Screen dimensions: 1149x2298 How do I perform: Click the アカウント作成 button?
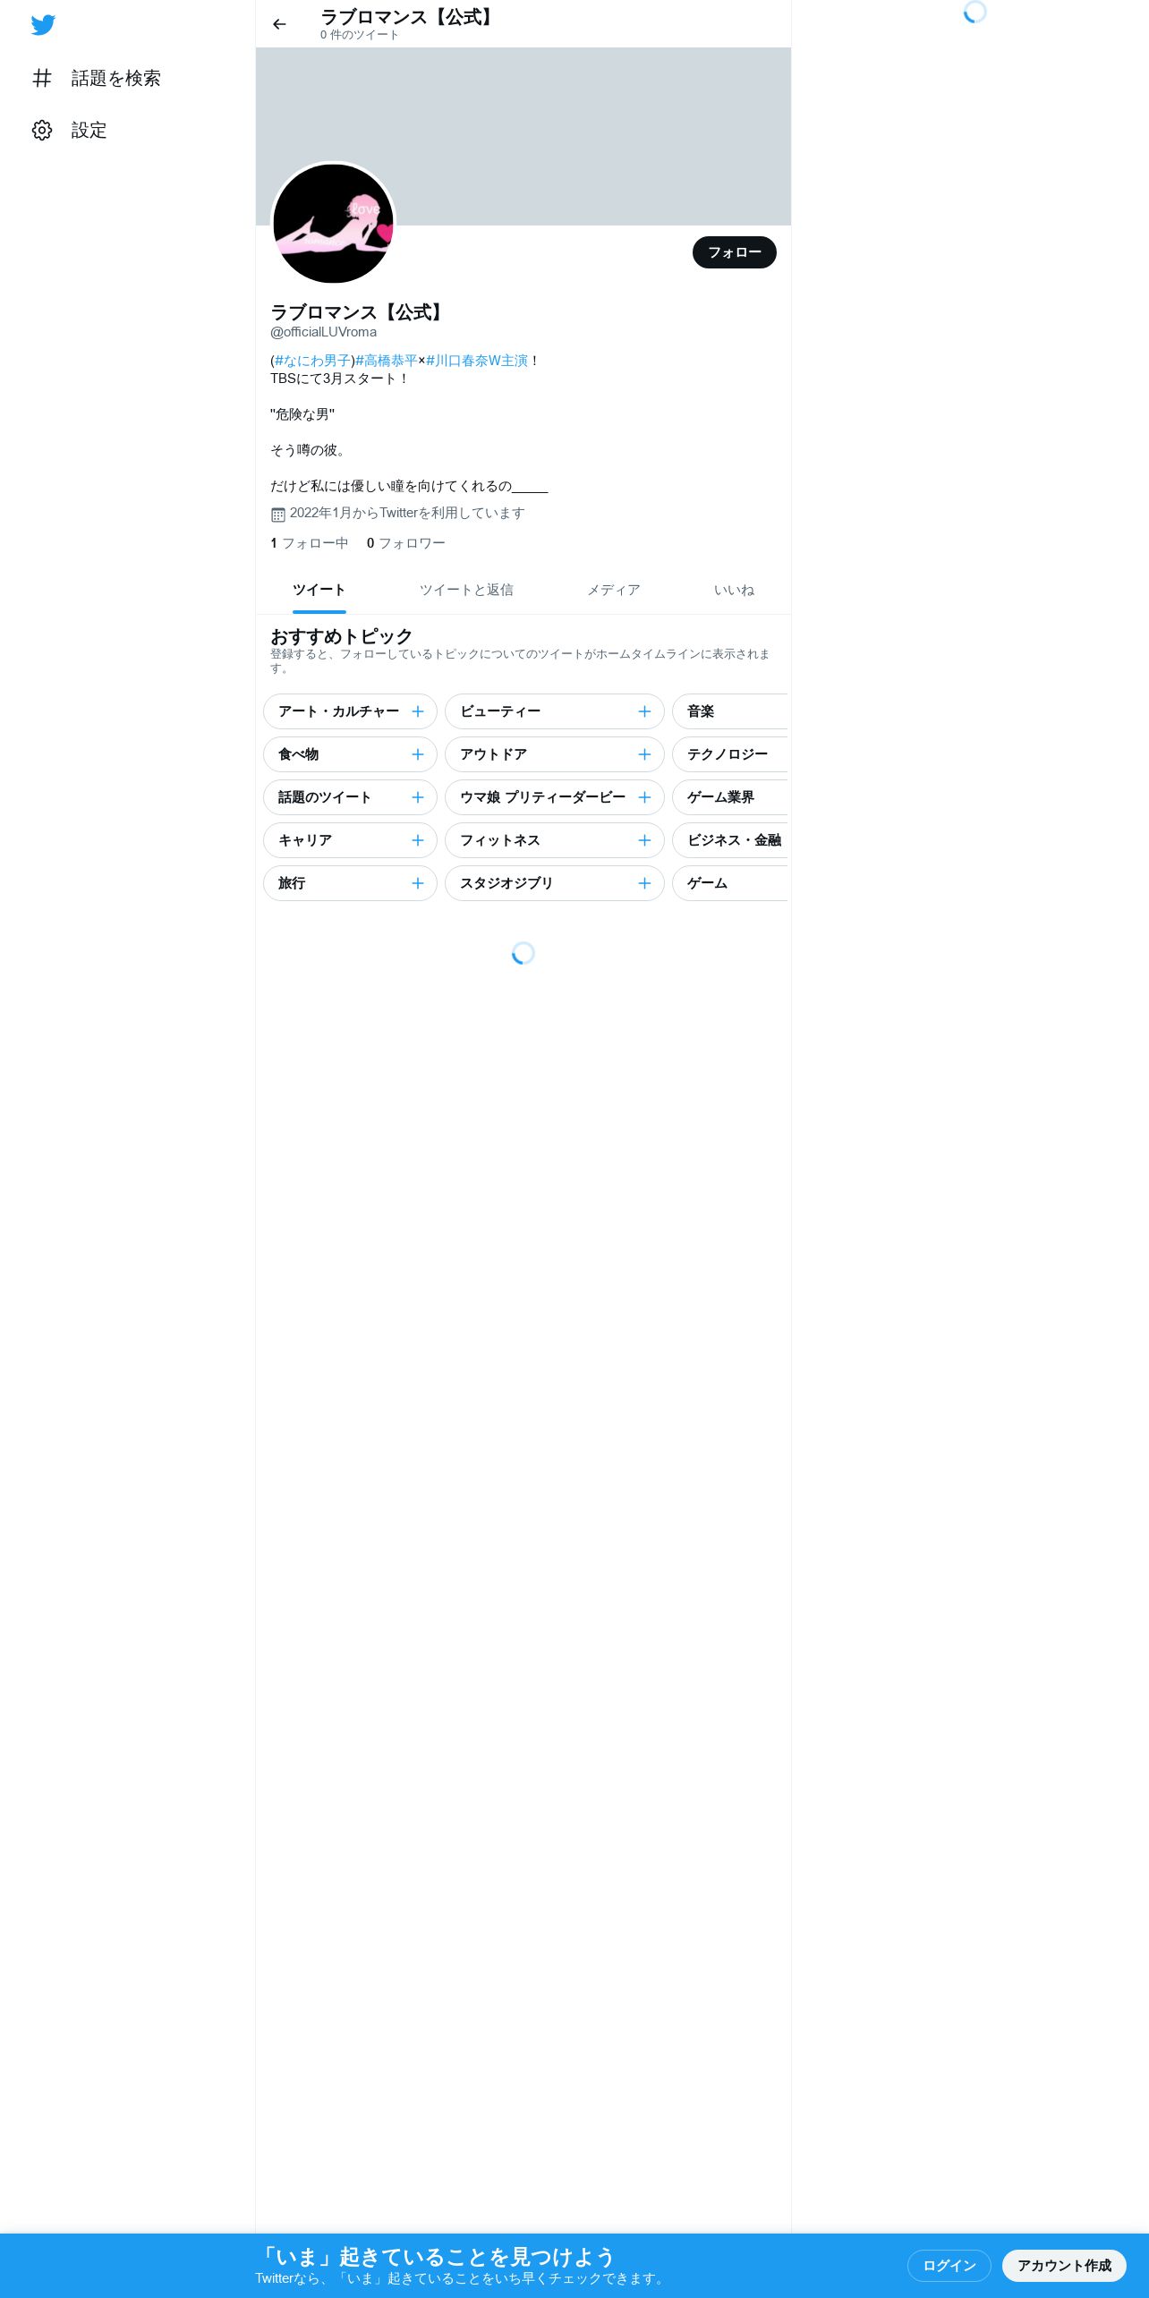click(x=1064, y=2266)
